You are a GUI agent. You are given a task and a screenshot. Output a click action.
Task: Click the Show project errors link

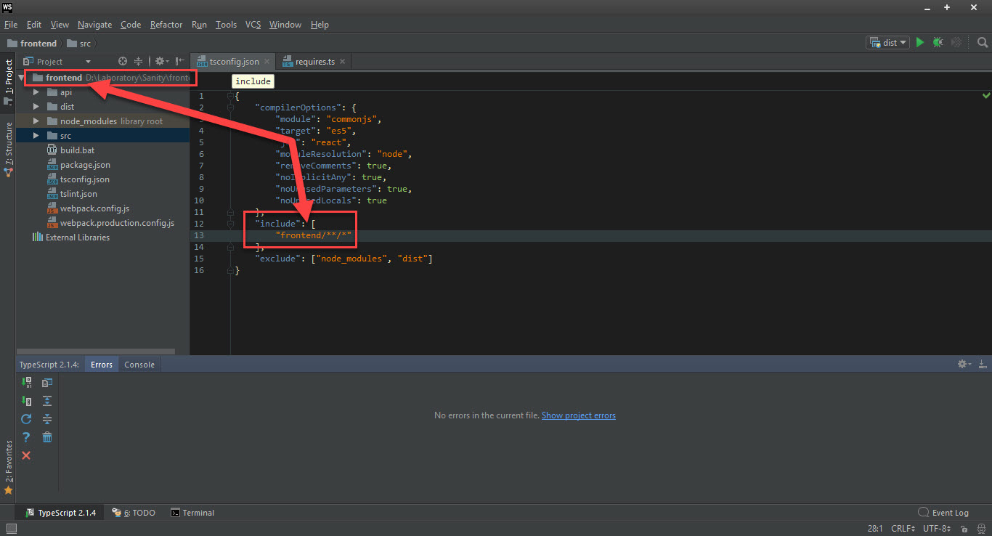579,415
